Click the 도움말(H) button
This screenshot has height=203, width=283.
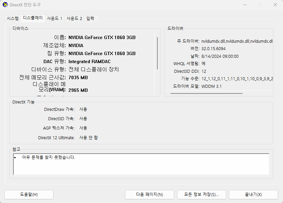pos(29,195)
